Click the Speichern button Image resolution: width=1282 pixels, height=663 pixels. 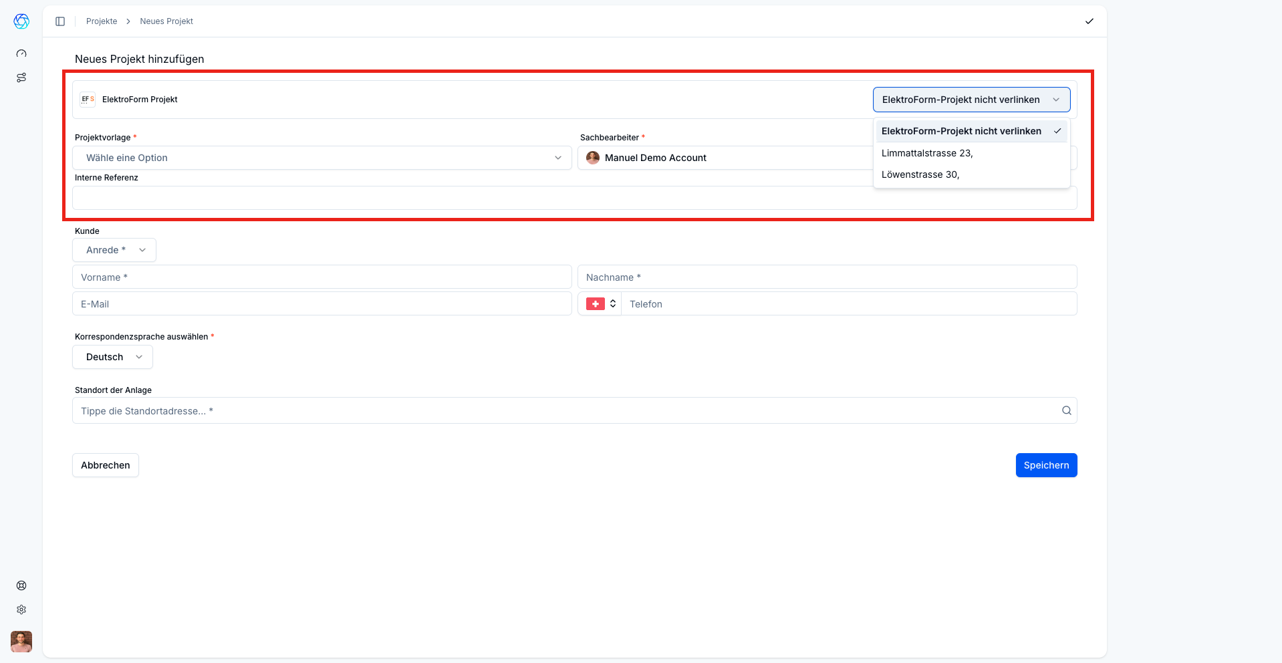click(x=1046, y=465)
